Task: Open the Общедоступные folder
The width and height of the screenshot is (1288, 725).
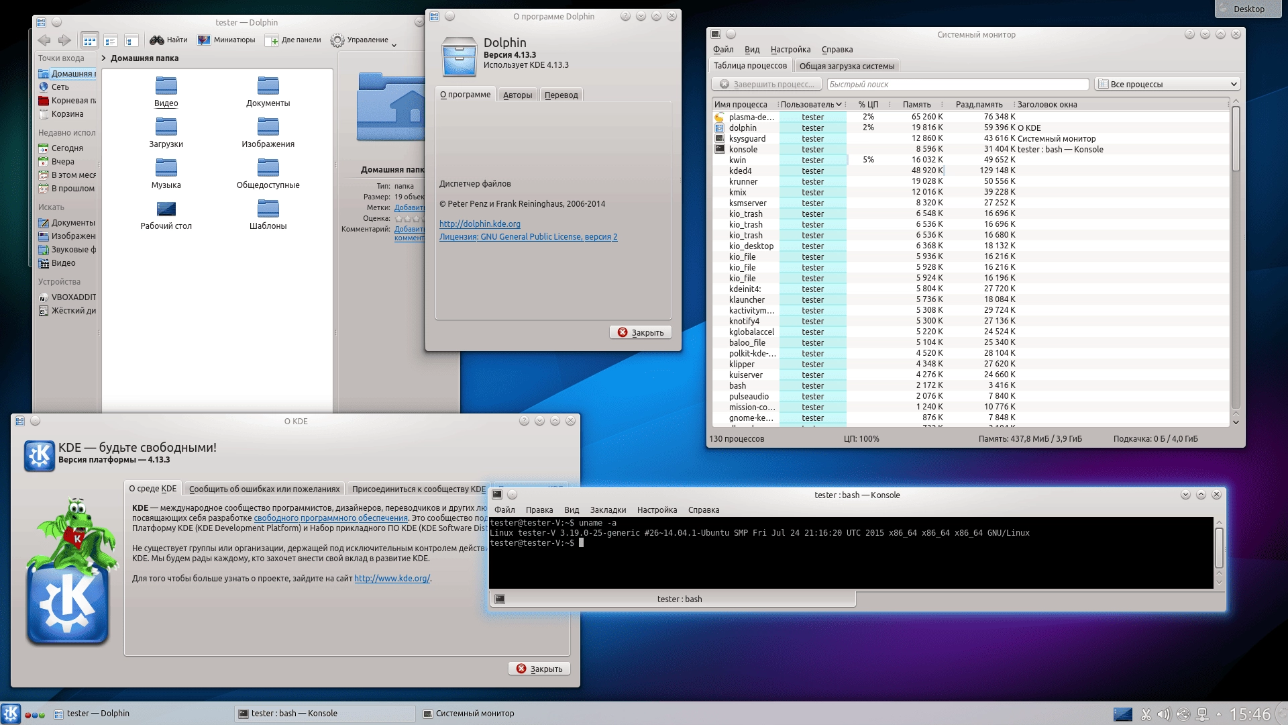Action: pyautogui.click(x=268, y=174)
